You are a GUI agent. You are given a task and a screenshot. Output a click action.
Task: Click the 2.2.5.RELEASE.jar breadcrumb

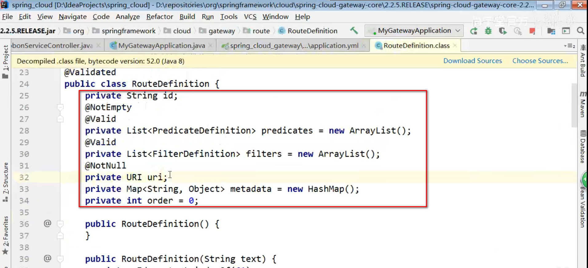(x=28, y=31)
